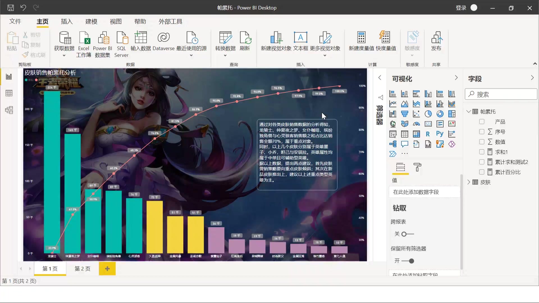Collapse the 帕累托 table tree

pyautogui.click(x=468, y=111)
